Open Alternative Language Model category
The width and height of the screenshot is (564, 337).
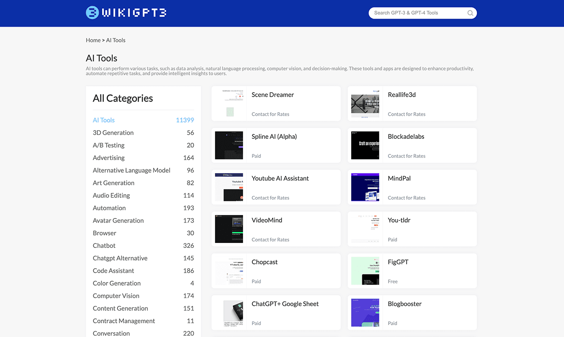(x=131, y=170)
